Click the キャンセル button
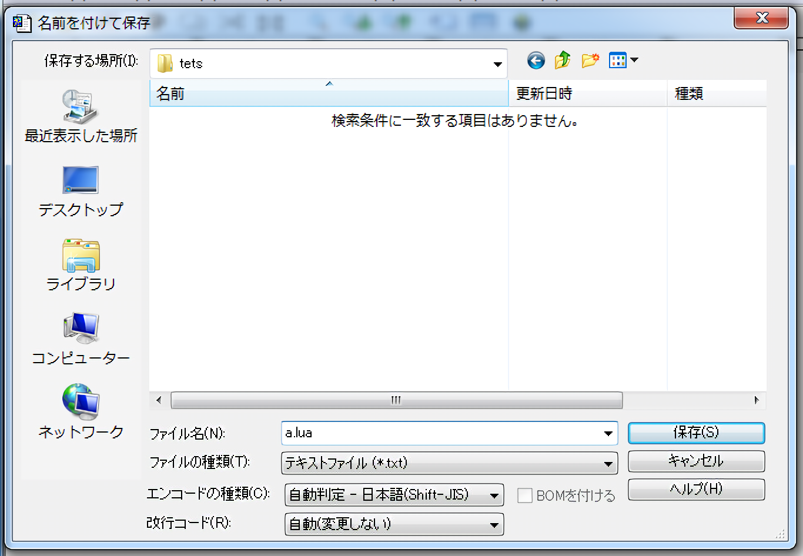Image resolution: width=803 pixels, height=556 pixels. click(696, 461)
